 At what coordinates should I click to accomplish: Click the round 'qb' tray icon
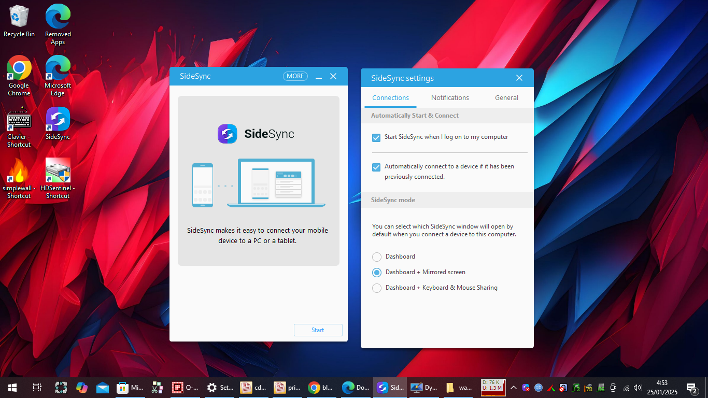pos(539,388)
